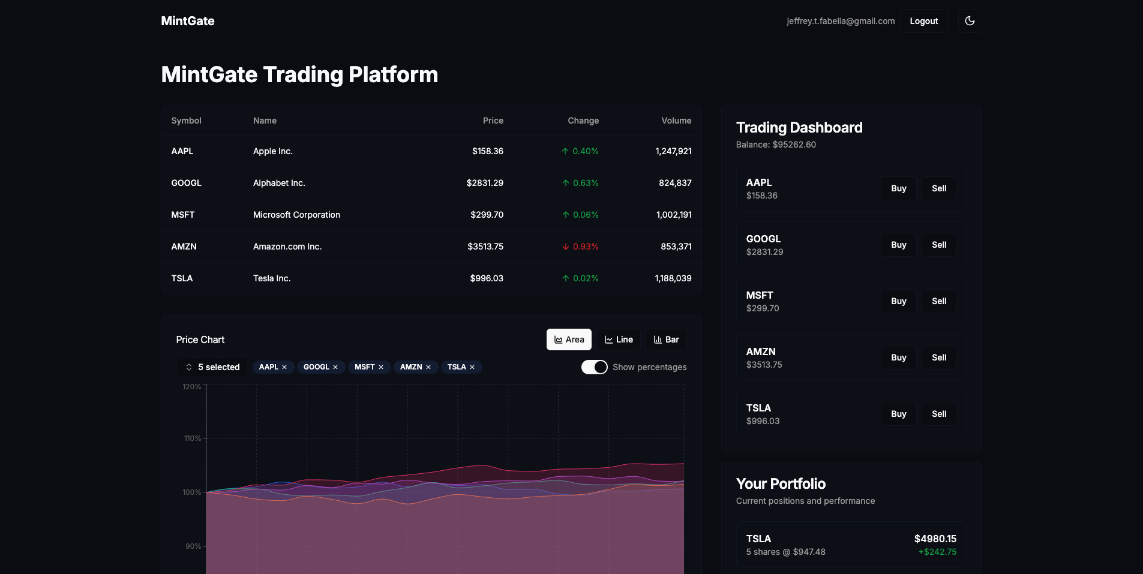This screenshot has width=1143, height=574.
Task: Select the Bar chart type
Action: click(x=666, y=339)
